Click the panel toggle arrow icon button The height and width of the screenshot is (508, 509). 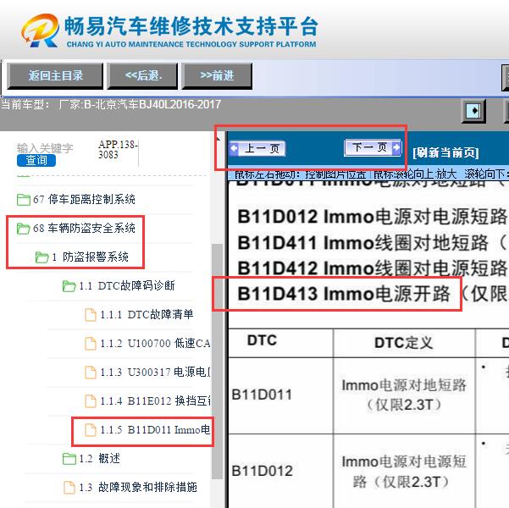point(473,111)
